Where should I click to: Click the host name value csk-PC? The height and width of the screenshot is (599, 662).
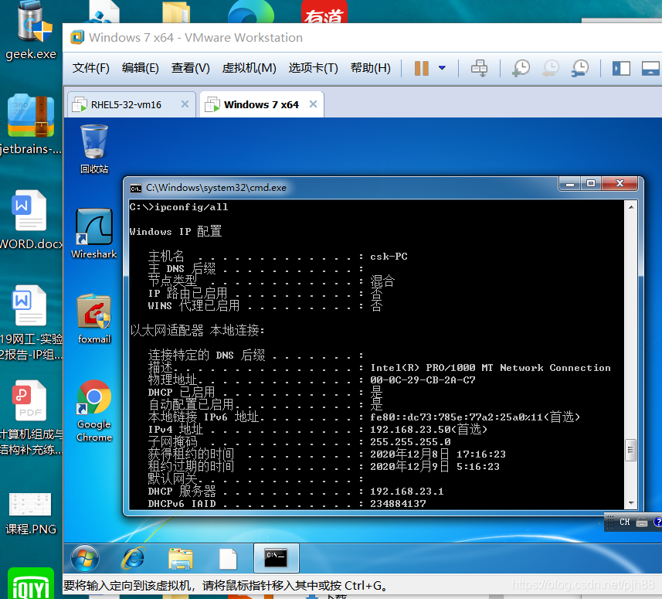389,257
